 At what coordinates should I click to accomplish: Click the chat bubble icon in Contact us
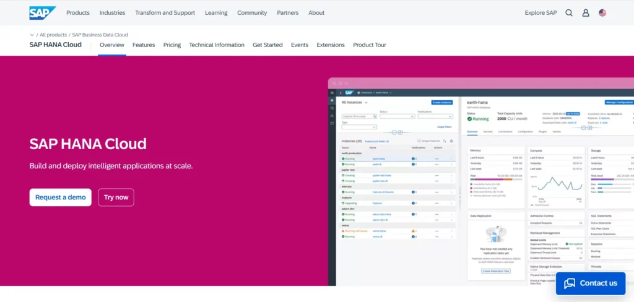(x=570, y=283)
